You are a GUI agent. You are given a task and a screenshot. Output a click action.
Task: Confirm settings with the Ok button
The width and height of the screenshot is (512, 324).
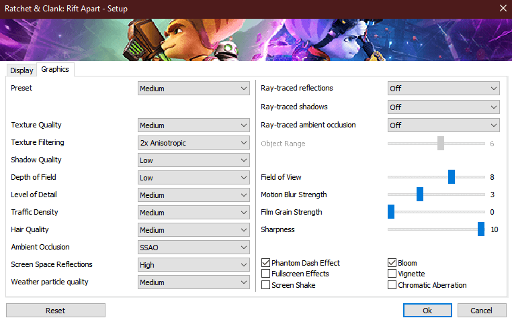pos(427,311)
